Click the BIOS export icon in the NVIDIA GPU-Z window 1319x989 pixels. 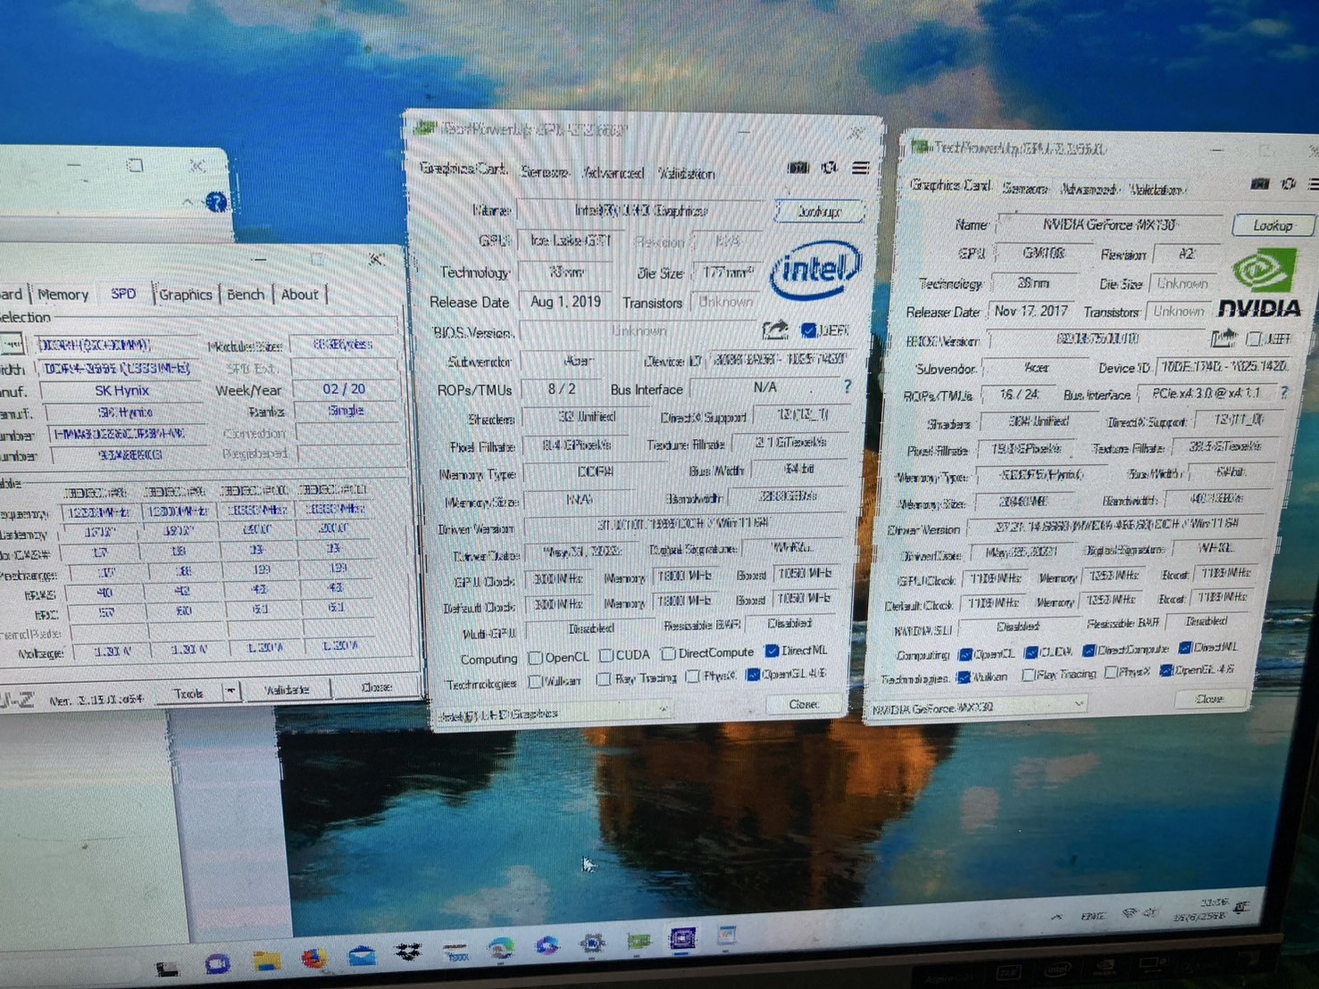(1223, 339)
